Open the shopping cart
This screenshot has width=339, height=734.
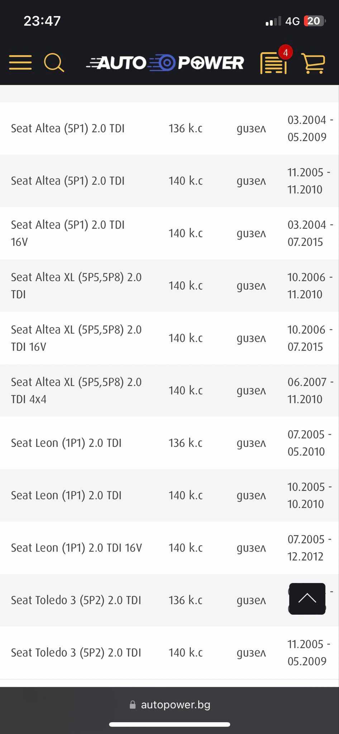coord(313,63)
